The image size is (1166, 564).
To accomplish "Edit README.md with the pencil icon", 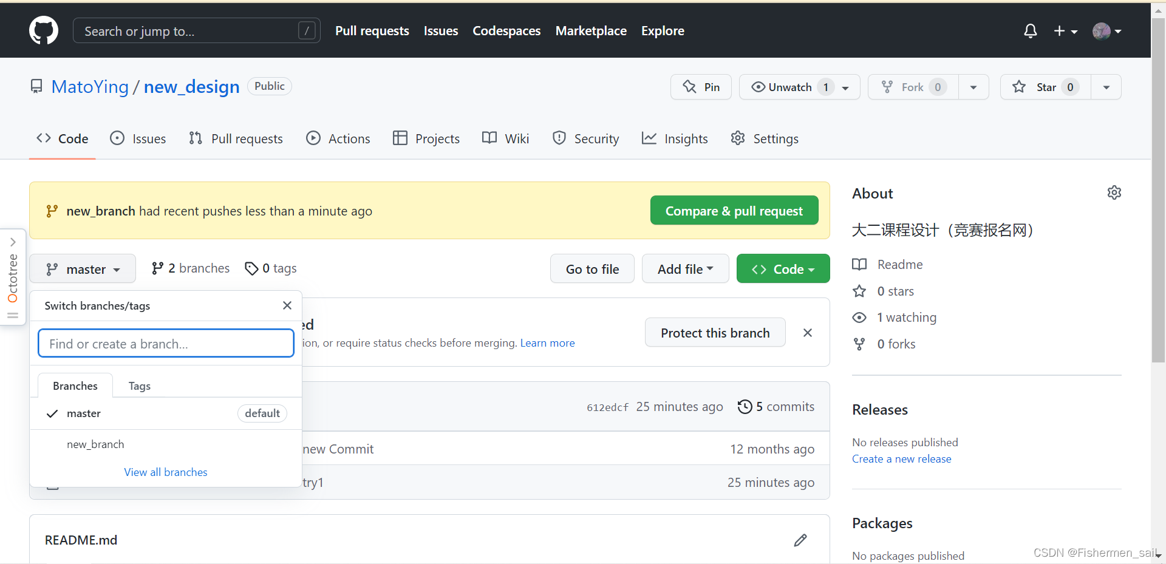I will click(800, 540).
